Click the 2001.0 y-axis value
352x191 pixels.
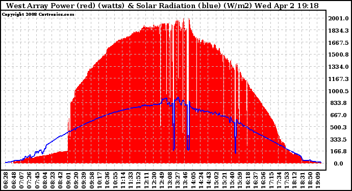(x=339, y=18)
